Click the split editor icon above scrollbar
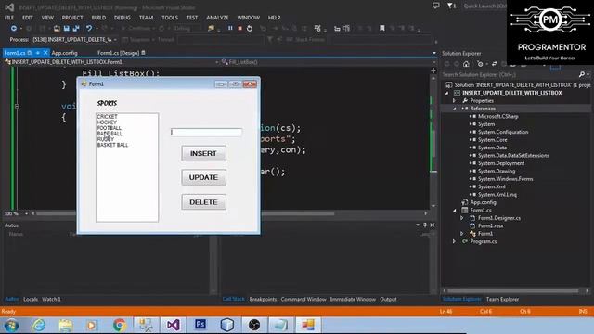The width and height of the screenshot is (594, 334). [x=433, y=71]
